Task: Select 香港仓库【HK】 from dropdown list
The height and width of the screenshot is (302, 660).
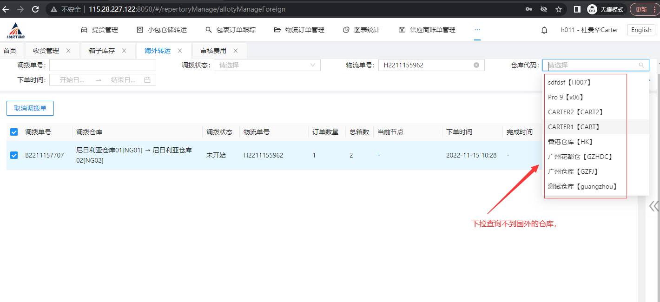Action: [570, 142]
